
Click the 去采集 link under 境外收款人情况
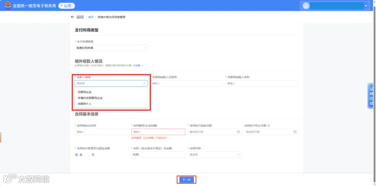tap(138, 65)
